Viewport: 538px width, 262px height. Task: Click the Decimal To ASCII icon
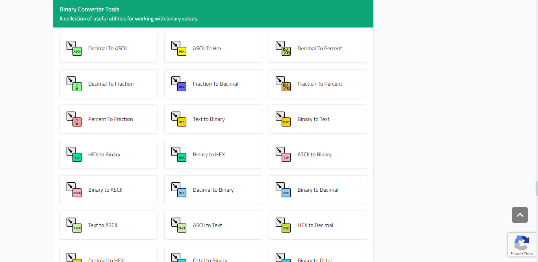click(74, 48)
